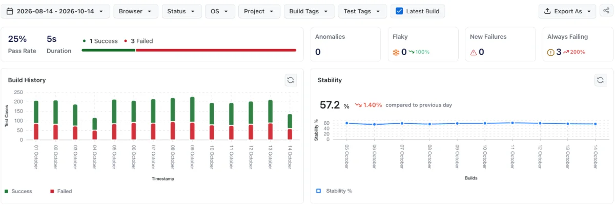
Task: Click the 25% Pass Rate value
Action: 17,39
